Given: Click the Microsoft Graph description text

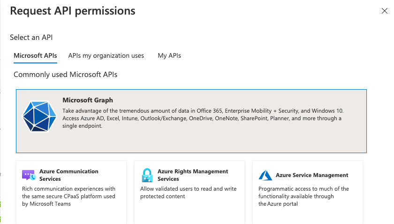Looking at the screenshot, I should point(203,118).
